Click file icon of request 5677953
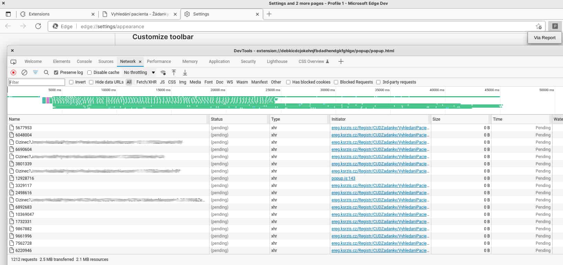The width and height of the screenshot is (563, 265). (x=12, y=128)
